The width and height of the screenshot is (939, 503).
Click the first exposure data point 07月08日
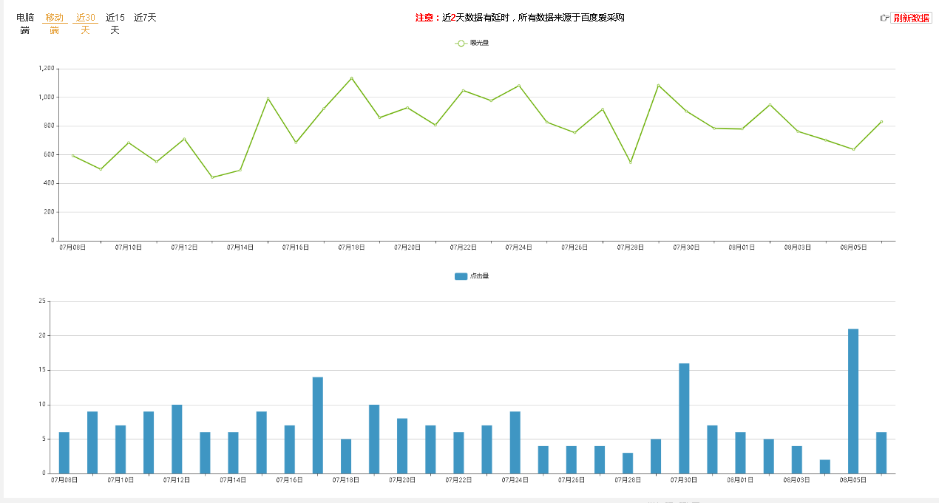pyautogui.click(x=73, y=156)
